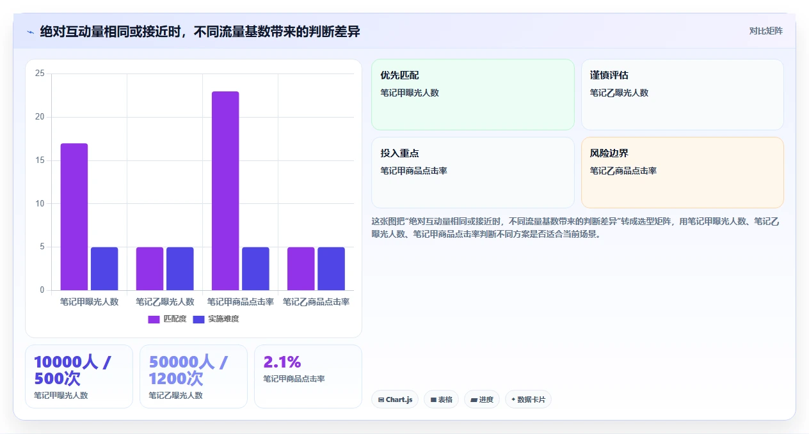Click the y-axis value 25
Image resolution: width=809 pixels, height=434 pixels.
pyautogui.click(x=40, y=74)
